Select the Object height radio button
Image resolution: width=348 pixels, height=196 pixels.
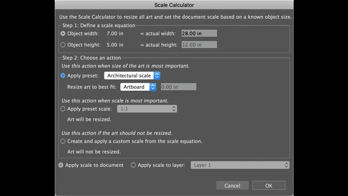(63, 45)
